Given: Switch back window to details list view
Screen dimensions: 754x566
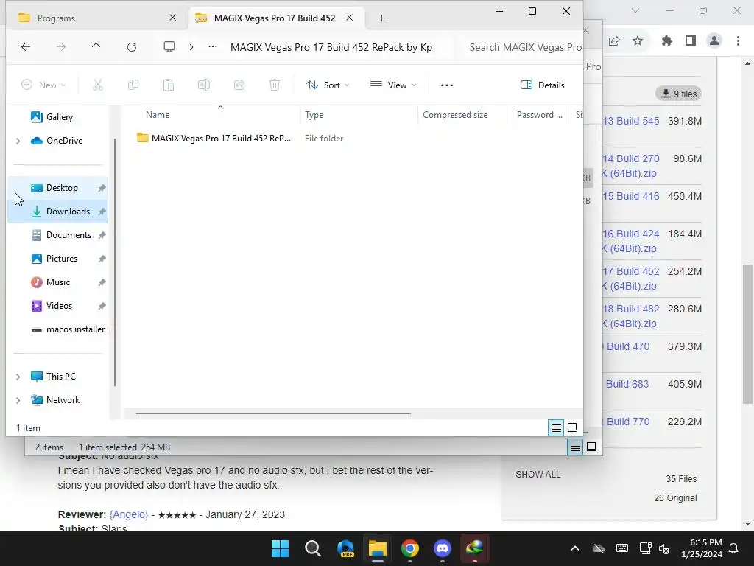Looking at the screenshot, I should (x=575, y=447).
